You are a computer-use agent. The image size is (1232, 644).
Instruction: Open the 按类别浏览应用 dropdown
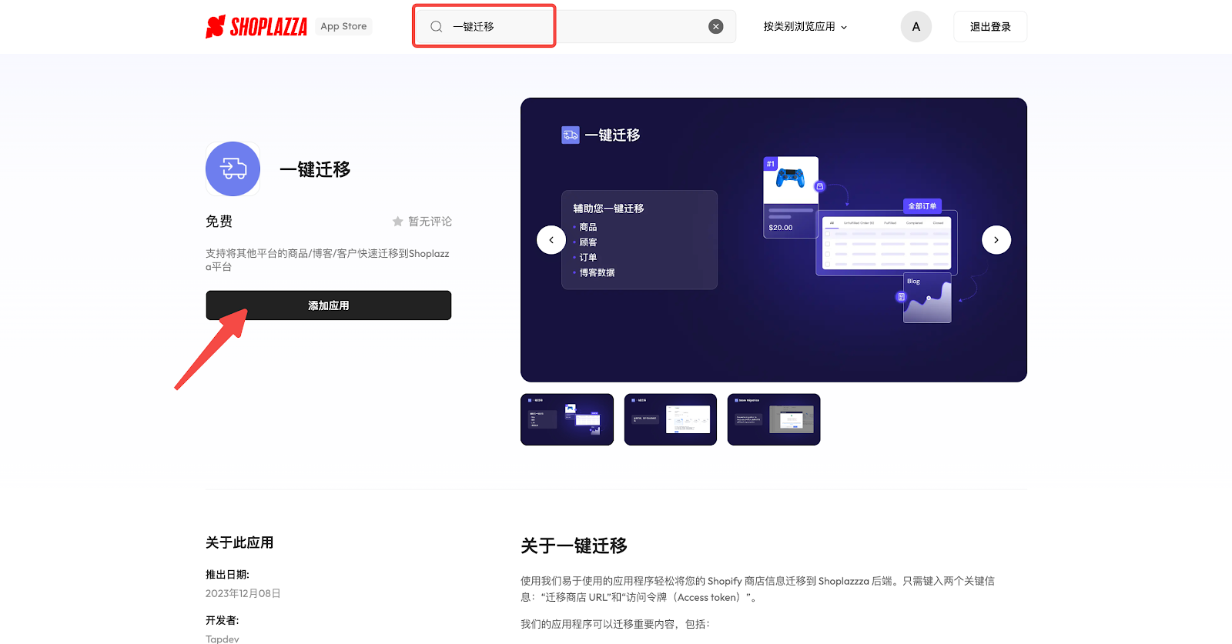(x=805, y=26)
